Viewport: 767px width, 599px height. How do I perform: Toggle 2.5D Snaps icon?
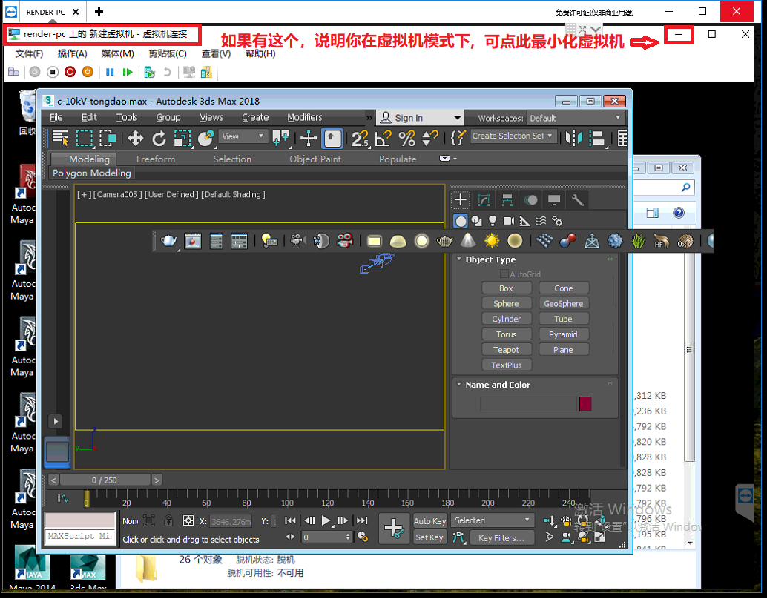click(x=360, y=139)
